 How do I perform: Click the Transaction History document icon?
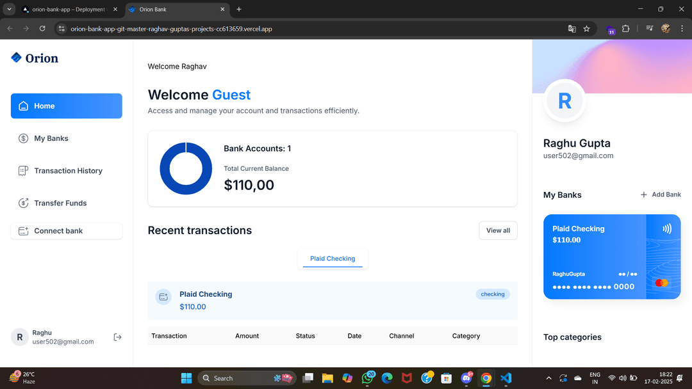(23, 171)
